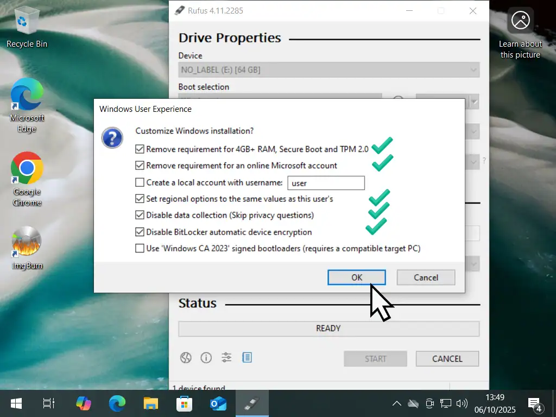
Task: Show hidden icons in system tray
Action: pos(397,403)
